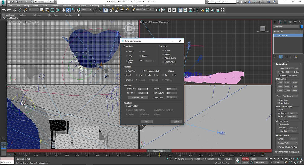Open the reference coordinate View dropdown
Viewport: 304px width, 165px height.
tap(87, 9)
